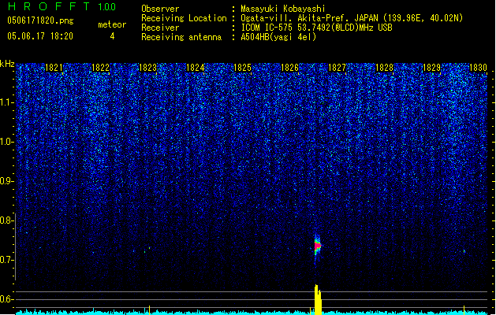496x315 pixels.
Task: Click the 0.6 kHz axis label
Action: [7, 299]
